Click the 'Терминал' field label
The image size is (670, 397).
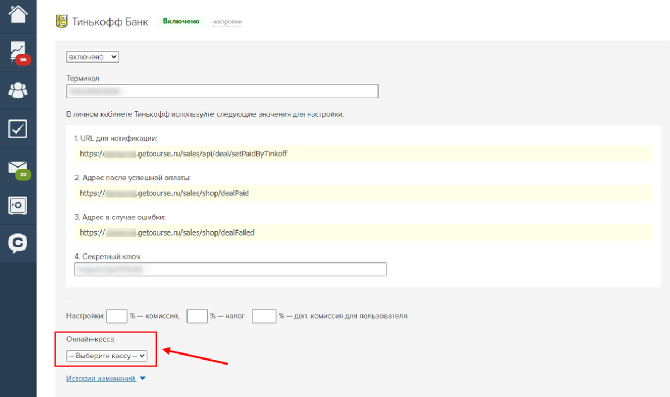(83, 79)
